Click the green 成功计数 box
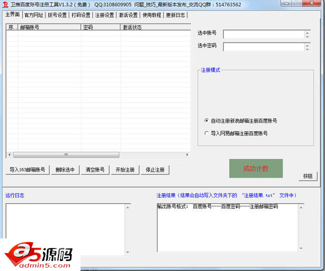325x271 pixels. coord(256,168)
